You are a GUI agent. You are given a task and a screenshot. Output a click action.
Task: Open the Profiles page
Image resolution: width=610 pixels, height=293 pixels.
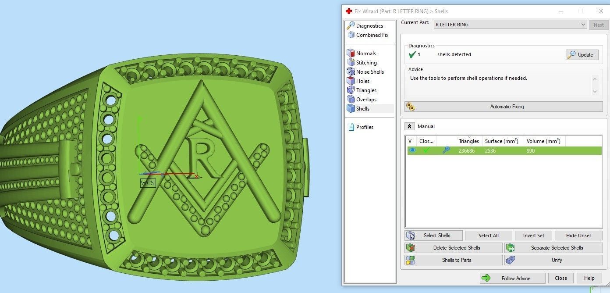click(x=365, y=127)
